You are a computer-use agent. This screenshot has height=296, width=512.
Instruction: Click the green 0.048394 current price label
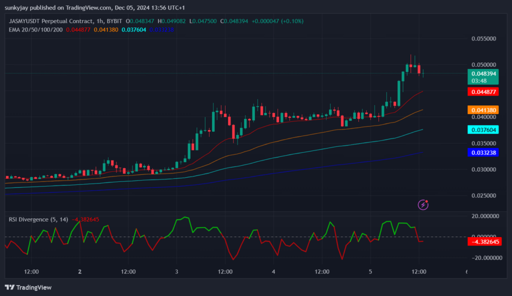(x=483, y=73)
